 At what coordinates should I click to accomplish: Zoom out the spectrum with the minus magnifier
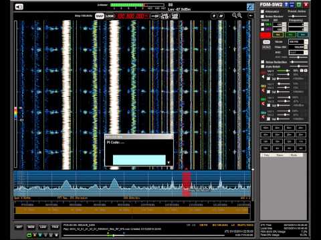234,15
